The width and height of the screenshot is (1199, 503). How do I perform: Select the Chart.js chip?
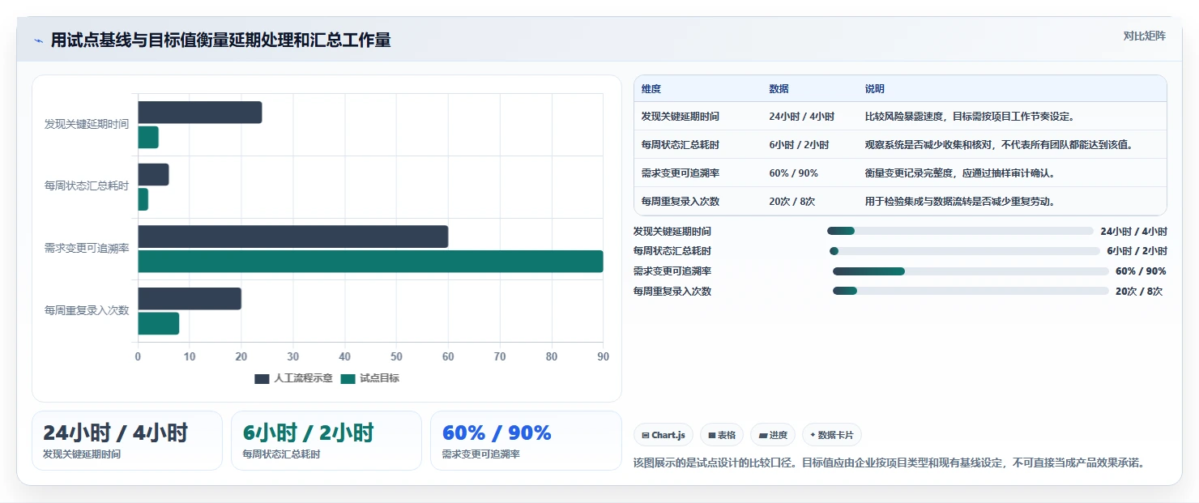point(664,435)
